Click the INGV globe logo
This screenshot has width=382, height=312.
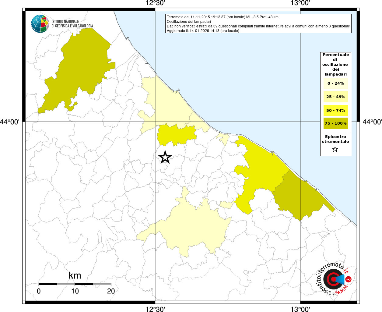click(x=40, y=24)
